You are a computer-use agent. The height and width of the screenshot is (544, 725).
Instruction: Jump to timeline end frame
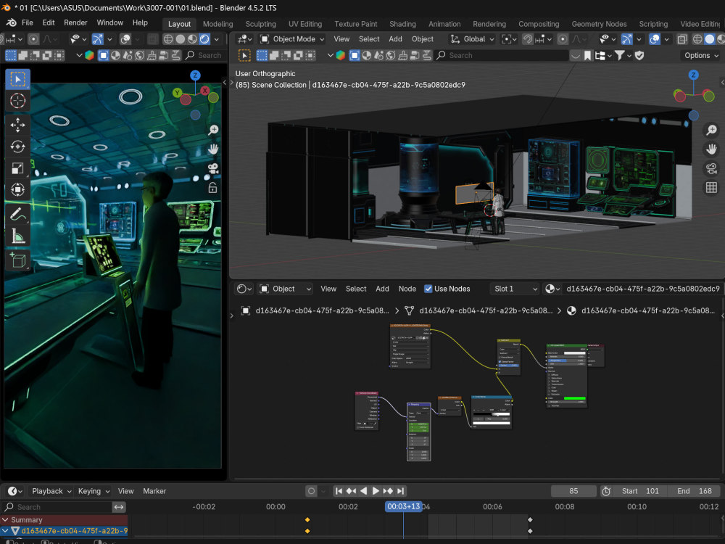click(x=400, y=491)
